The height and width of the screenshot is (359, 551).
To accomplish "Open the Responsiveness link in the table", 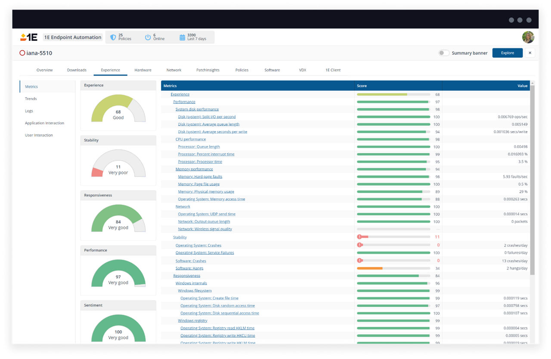I will [187, 276].
